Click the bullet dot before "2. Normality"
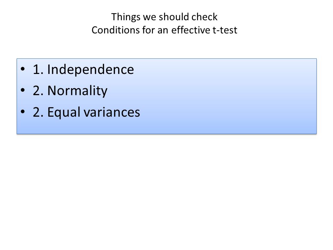 point(23,90)
